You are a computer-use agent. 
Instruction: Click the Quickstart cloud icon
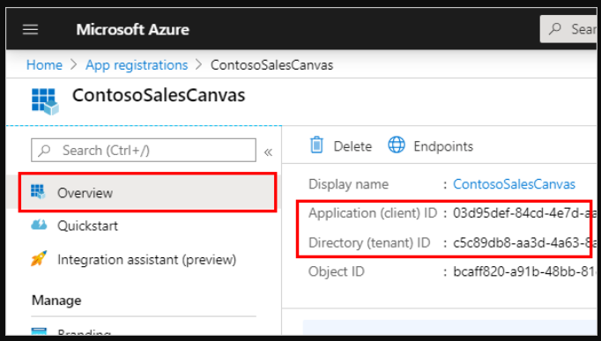pos(39,225)
